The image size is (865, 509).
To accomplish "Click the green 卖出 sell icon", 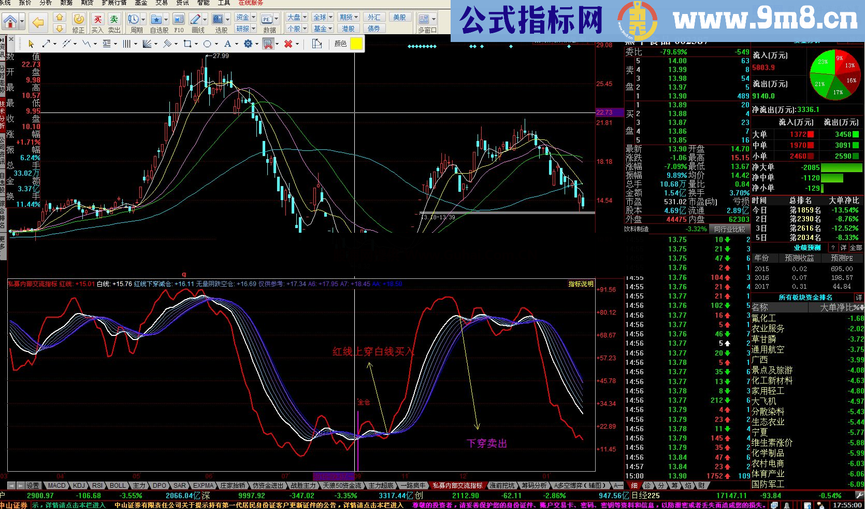I will (x=114, y=20).
